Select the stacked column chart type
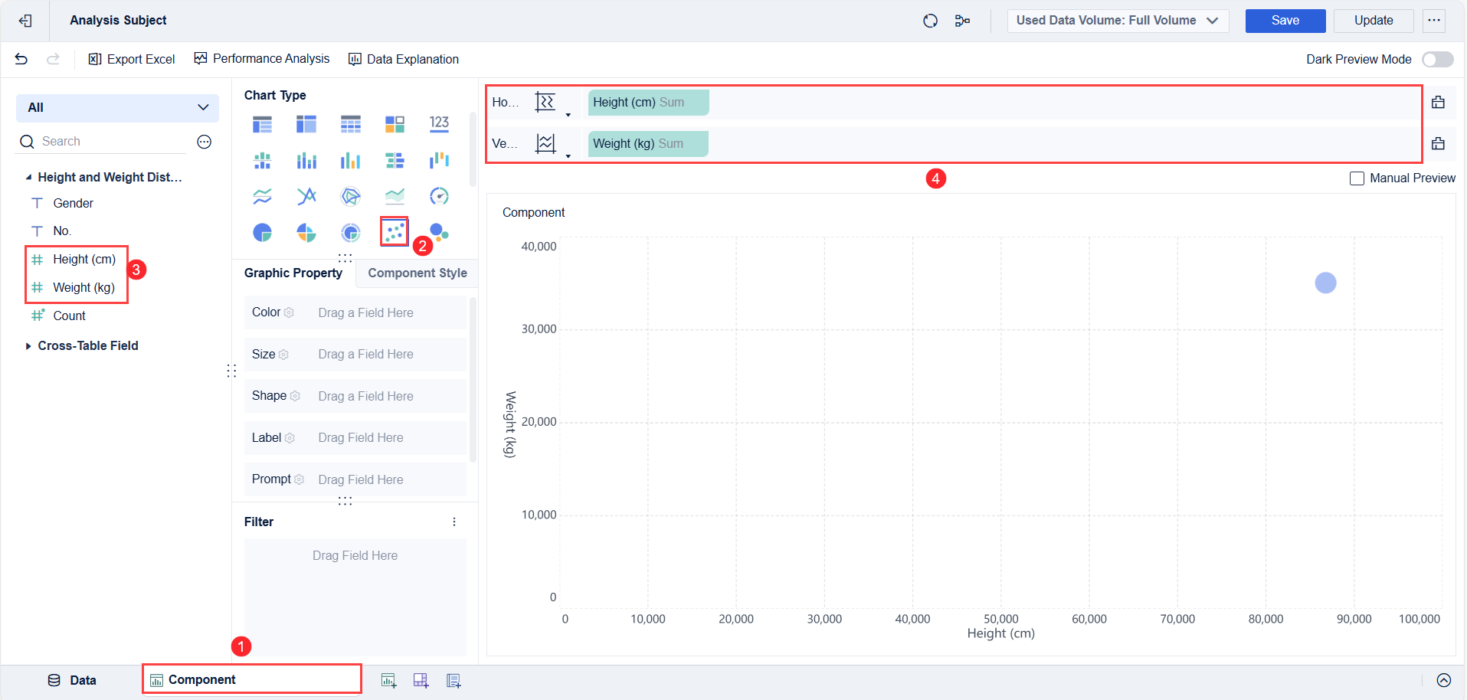Image resolution: width=1467 pixels, height=700 pixels. (x=306, y=160)
